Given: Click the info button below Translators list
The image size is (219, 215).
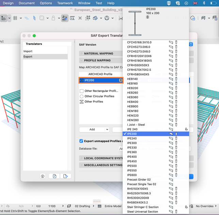Looking at the screenshot, I should pos(43,176).
